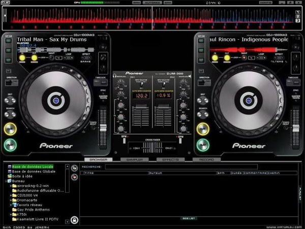
Task: Toggle the left deck Direction switch
Action: tap(12, 83)
